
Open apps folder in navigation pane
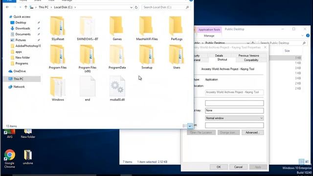(x=19, y=52)
